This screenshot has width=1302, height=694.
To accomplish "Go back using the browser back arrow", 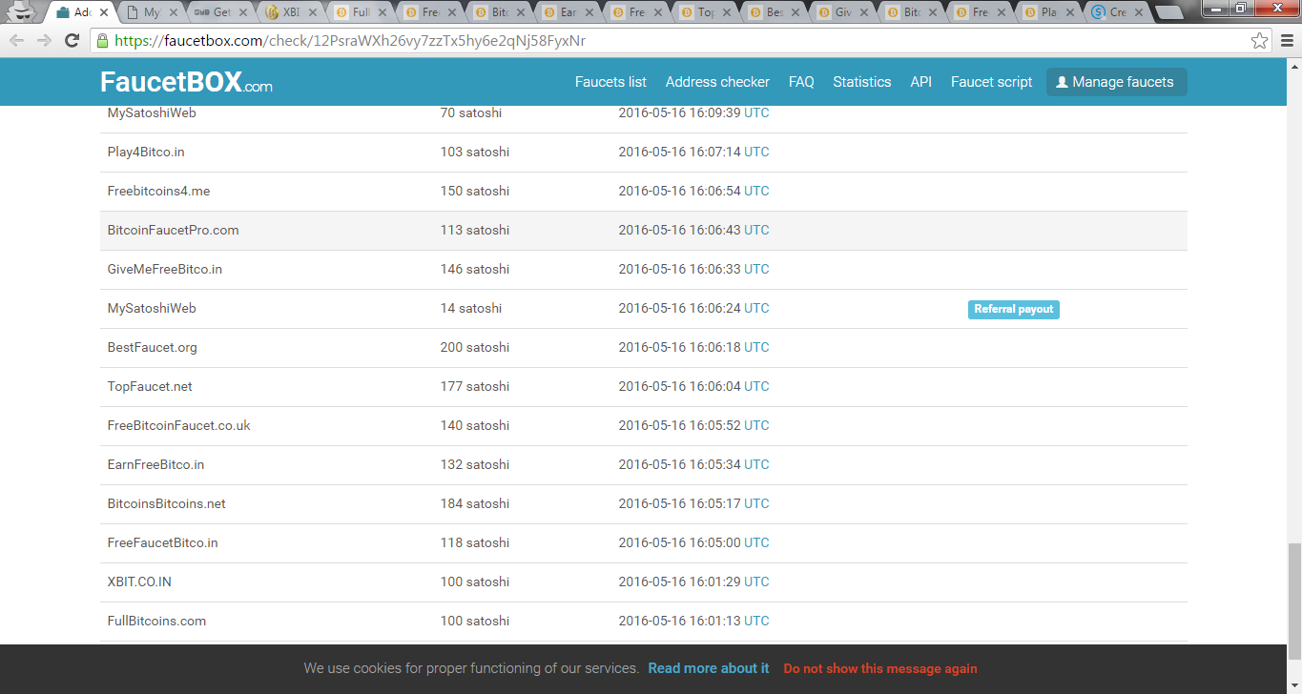I will click(x=17, y=41).
